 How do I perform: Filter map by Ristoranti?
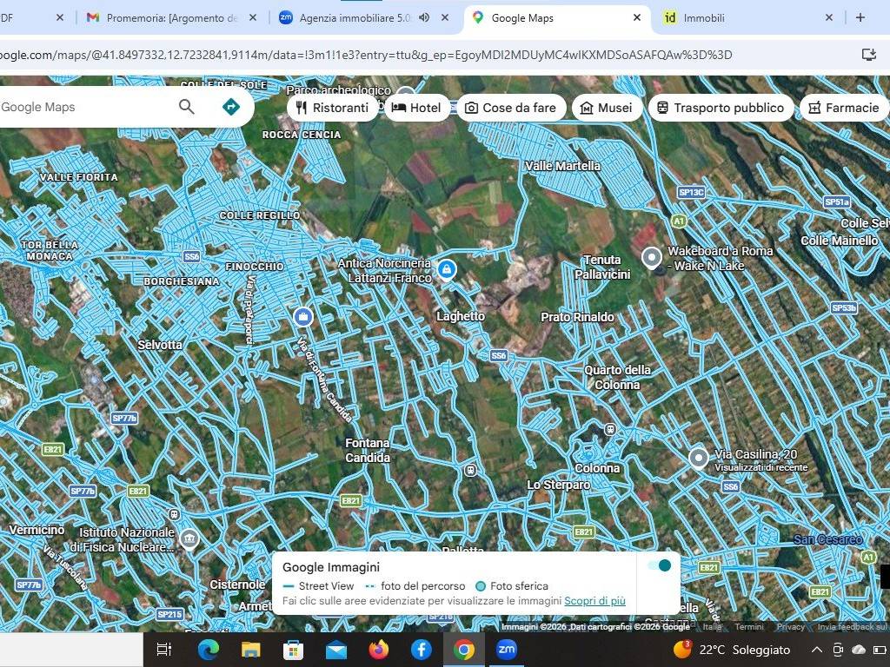click(333, 108)
